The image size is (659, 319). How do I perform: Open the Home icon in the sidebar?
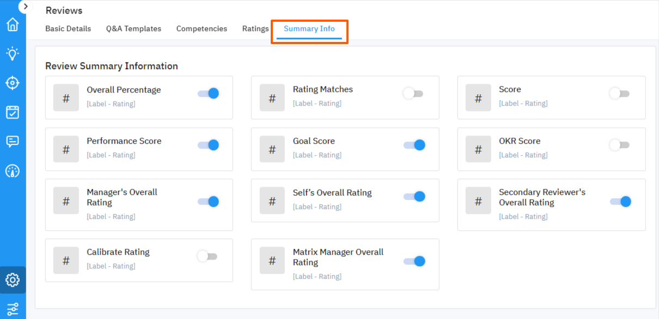(x=13, y=24)
